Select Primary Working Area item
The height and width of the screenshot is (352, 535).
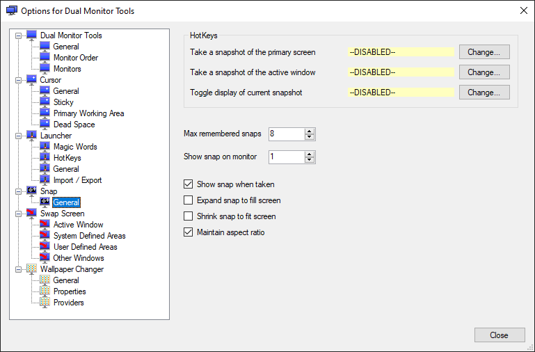pos(89,113)
